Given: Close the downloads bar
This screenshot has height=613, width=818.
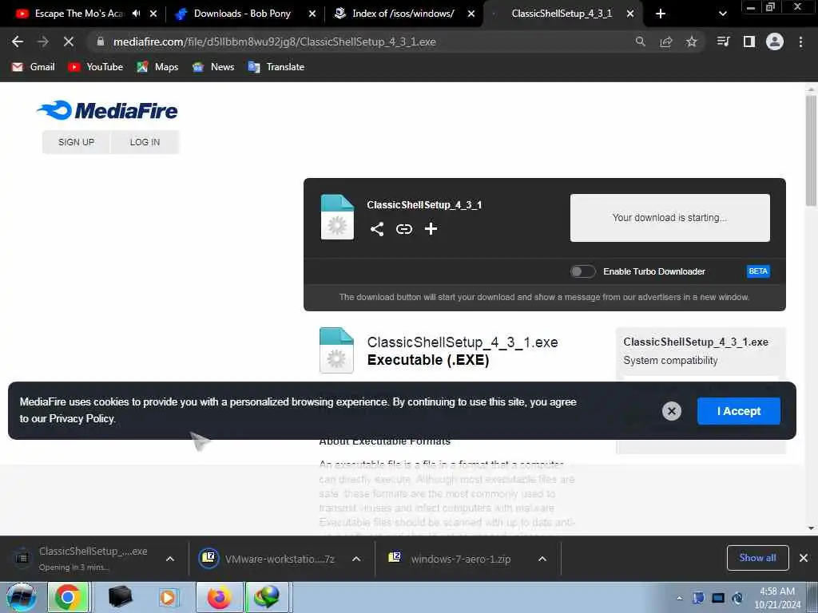Looking at the screenshot, I should click(x=804, y=558).
